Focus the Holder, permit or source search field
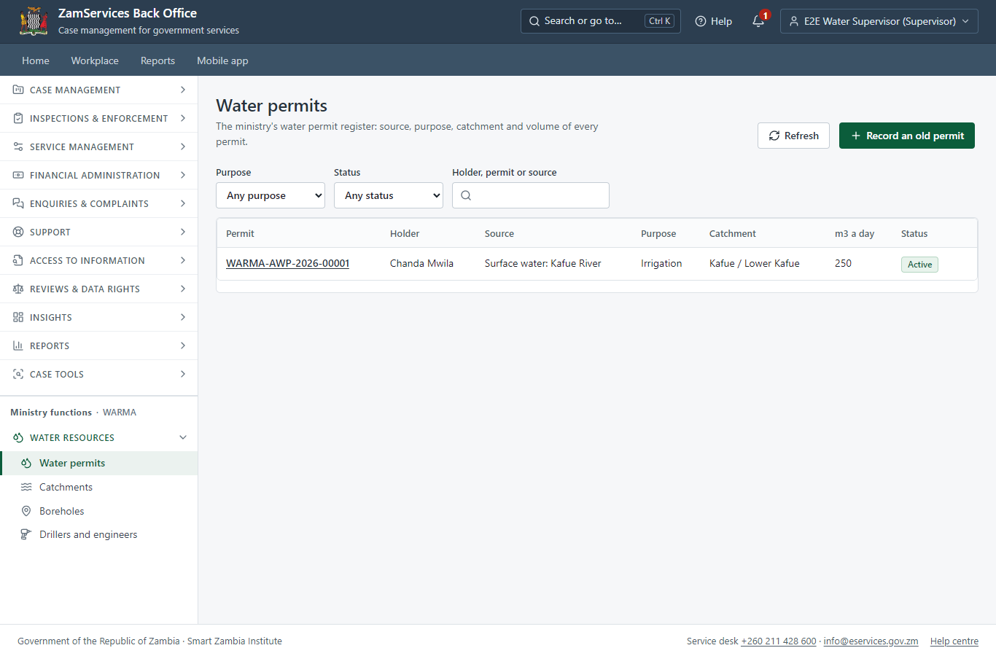Viewport: 996px width, 656px height. click(x=531, y=195)
